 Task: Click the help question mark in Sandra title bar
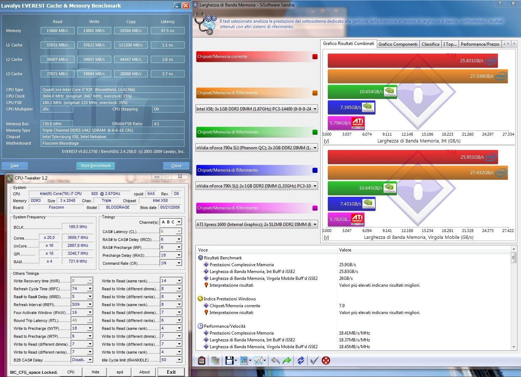[x=499, y=3]
